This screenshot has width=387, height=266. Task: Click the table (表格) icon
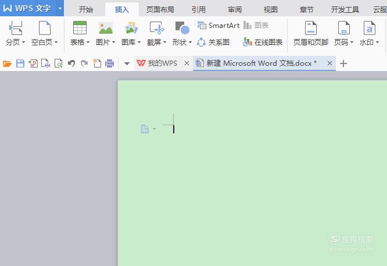pyautogui.click(x=80, y=28)
